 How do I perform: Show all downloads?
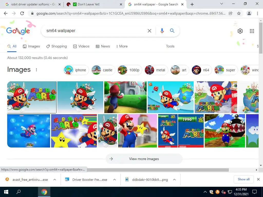pyautogui.click(x=243, y=179)
